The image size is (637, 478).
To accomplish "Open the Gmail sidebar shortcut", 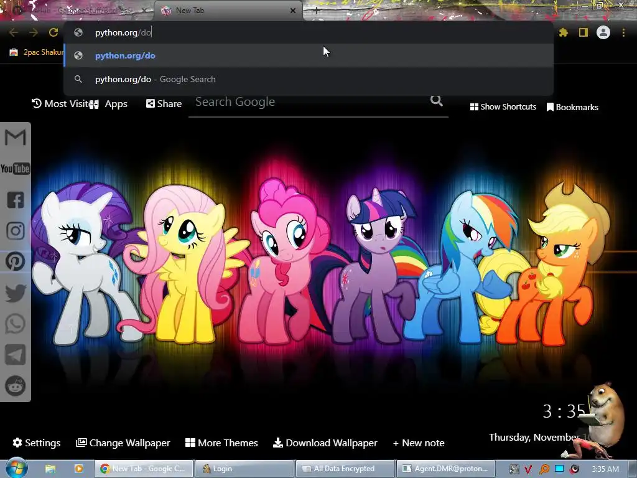I will pos(15,138).
